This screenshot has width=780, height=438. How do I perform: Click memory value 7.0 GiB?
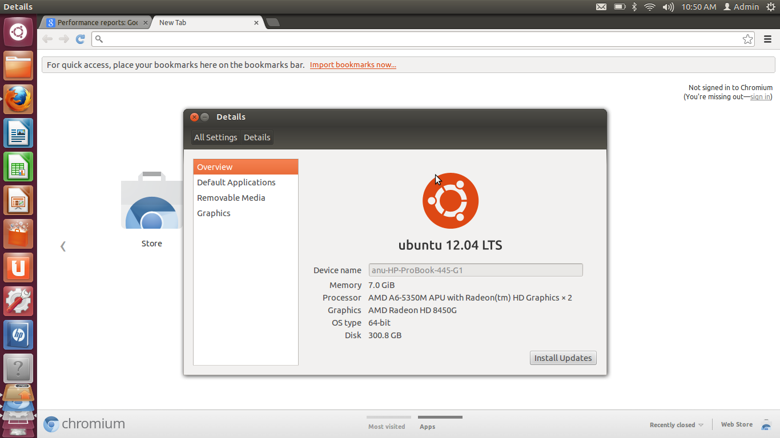381,285
